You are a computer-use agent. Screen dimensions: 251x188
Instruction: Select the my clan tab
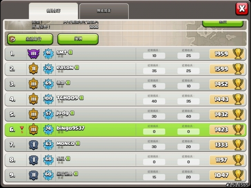[53, 11]
